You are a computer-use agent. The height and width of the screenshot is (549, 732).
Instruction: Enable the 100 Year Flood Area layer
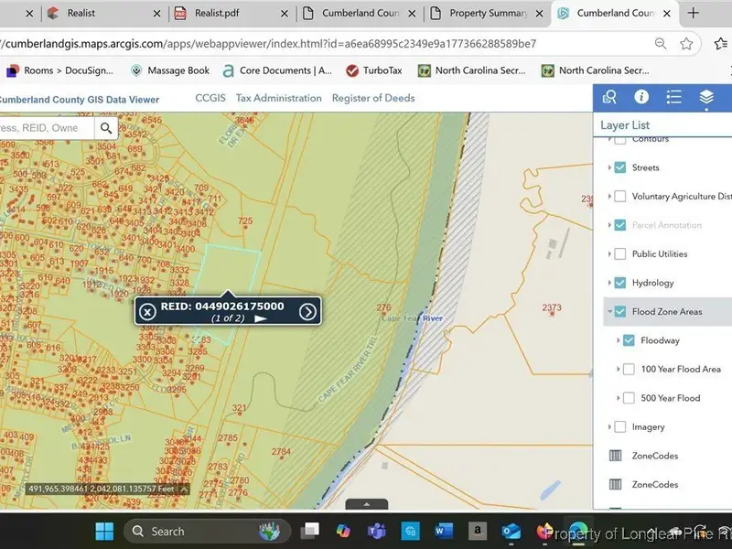coord(629,370)
